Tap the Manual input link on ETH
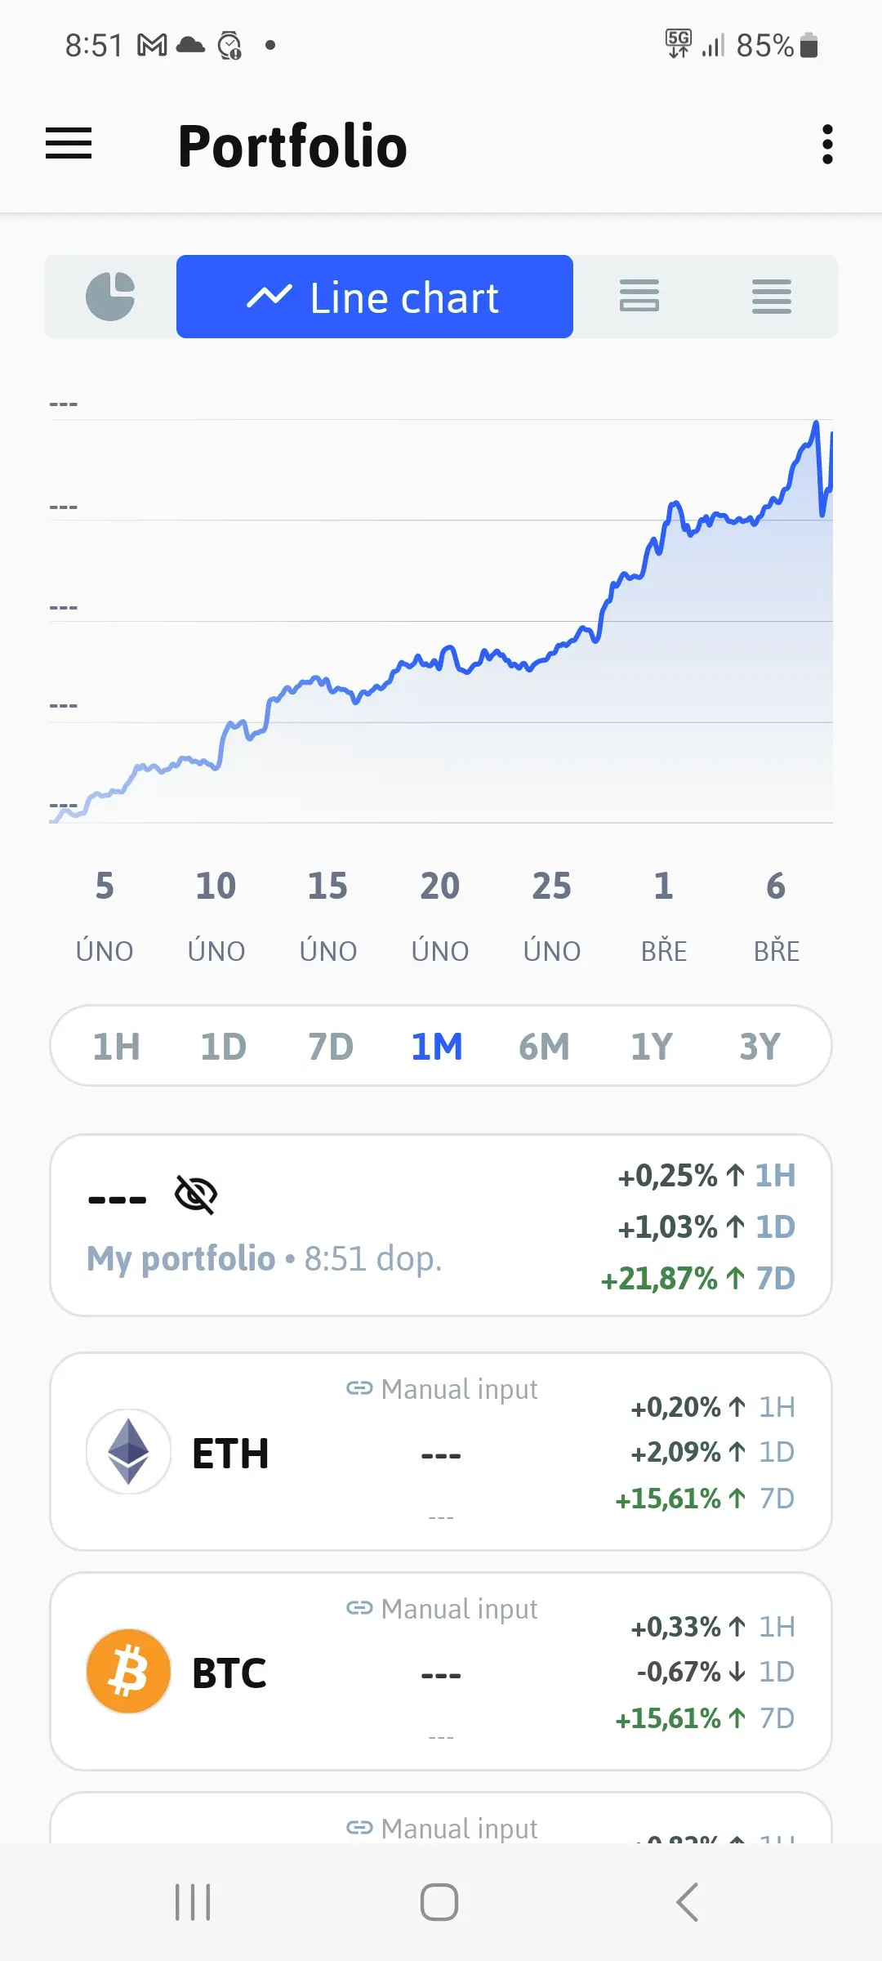Screen dimensions: 882x1961 (442, 1389)
